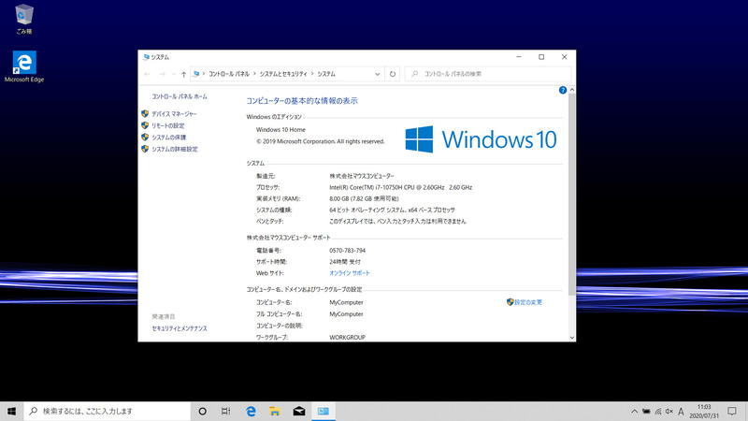Select the System window taskbar button
Screen dimensions: 748x421
(324, 411)
